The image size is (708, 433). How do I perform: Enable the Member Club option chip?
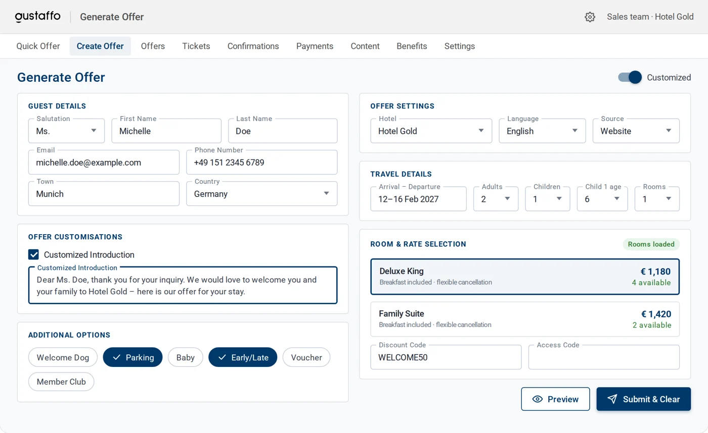[61, 382]
